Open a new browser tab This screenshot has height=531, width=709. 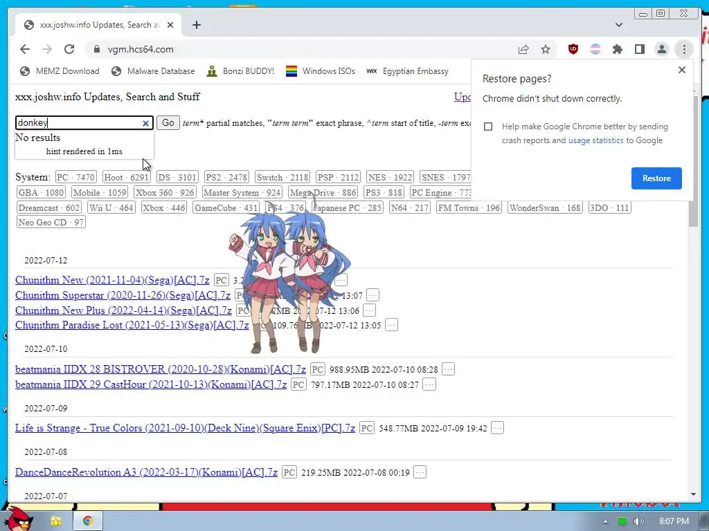(x=196, y=25)
